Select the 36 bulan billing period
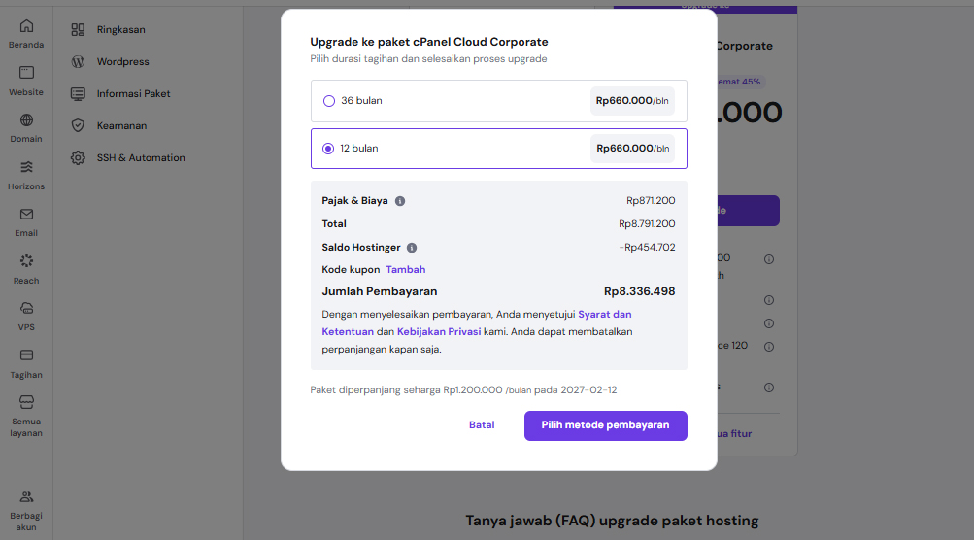Viewport: 974px width, 540px height. (x=329, y=101)
